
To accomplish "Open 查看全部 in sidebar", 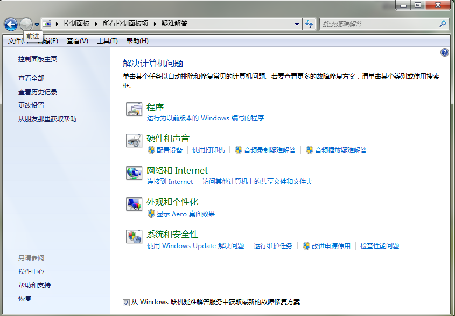I will [31, 79].
